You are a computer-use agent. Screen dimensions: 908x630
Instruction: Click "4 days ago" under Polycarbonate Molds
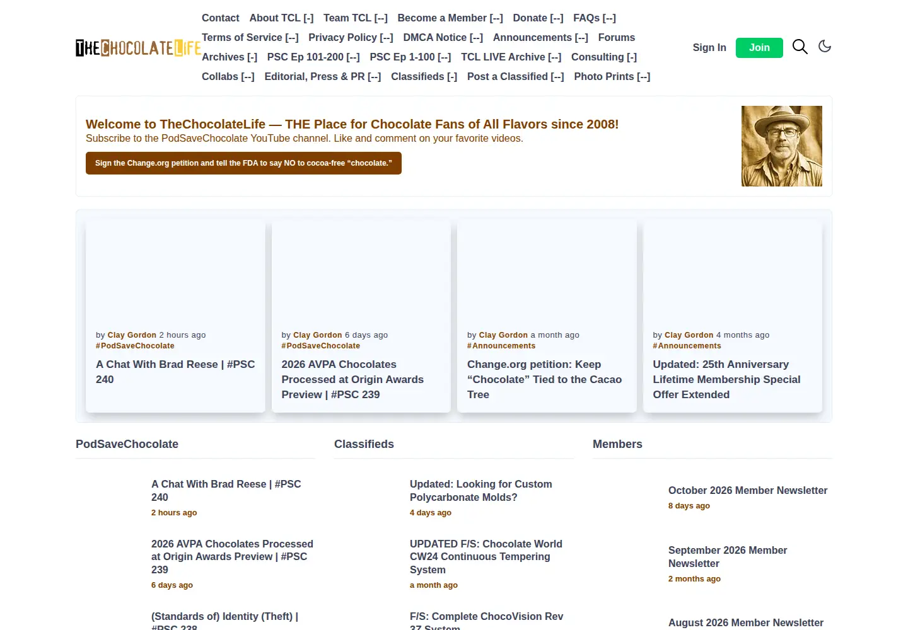pos(431,513)
